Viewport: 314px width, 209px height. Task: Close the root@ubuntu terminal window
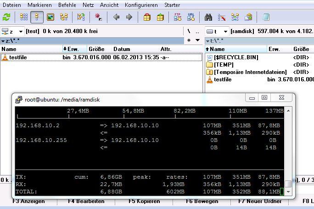281,97
